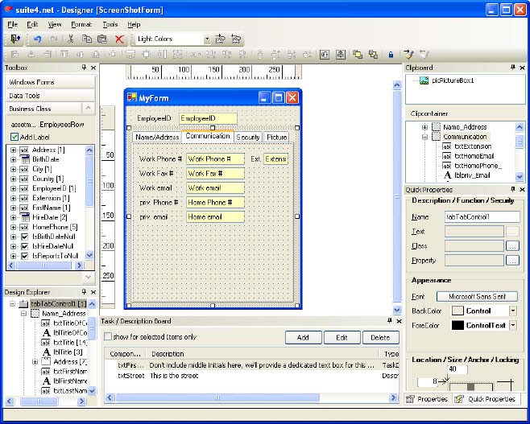Toggle the Add Label checkbox
The image size is (530, 424).
point(14,137)
